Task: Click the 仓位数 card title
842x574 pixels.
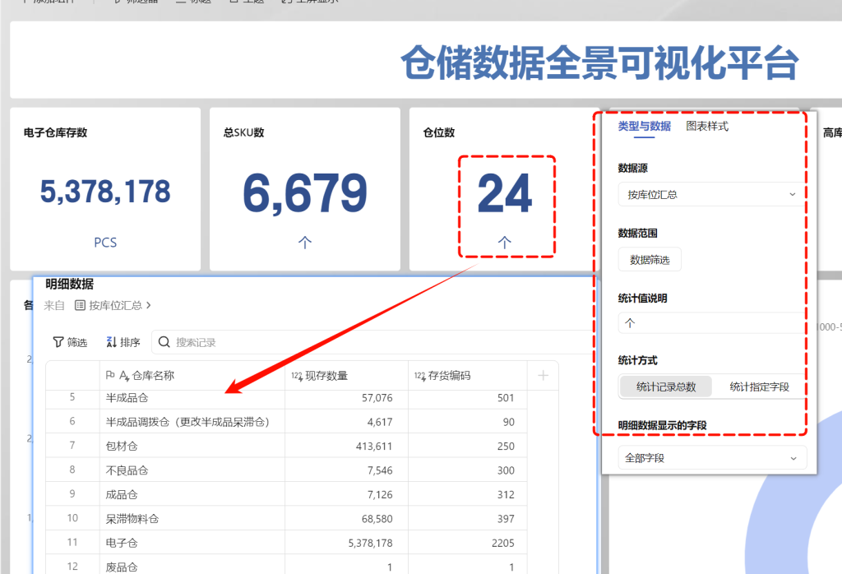Action: point(439,132)
